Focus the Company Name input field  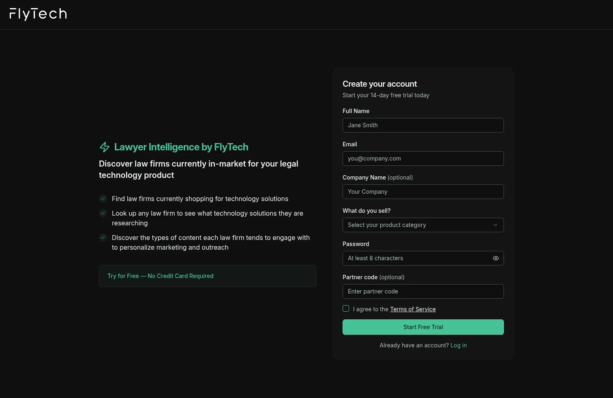click(423, 192)
